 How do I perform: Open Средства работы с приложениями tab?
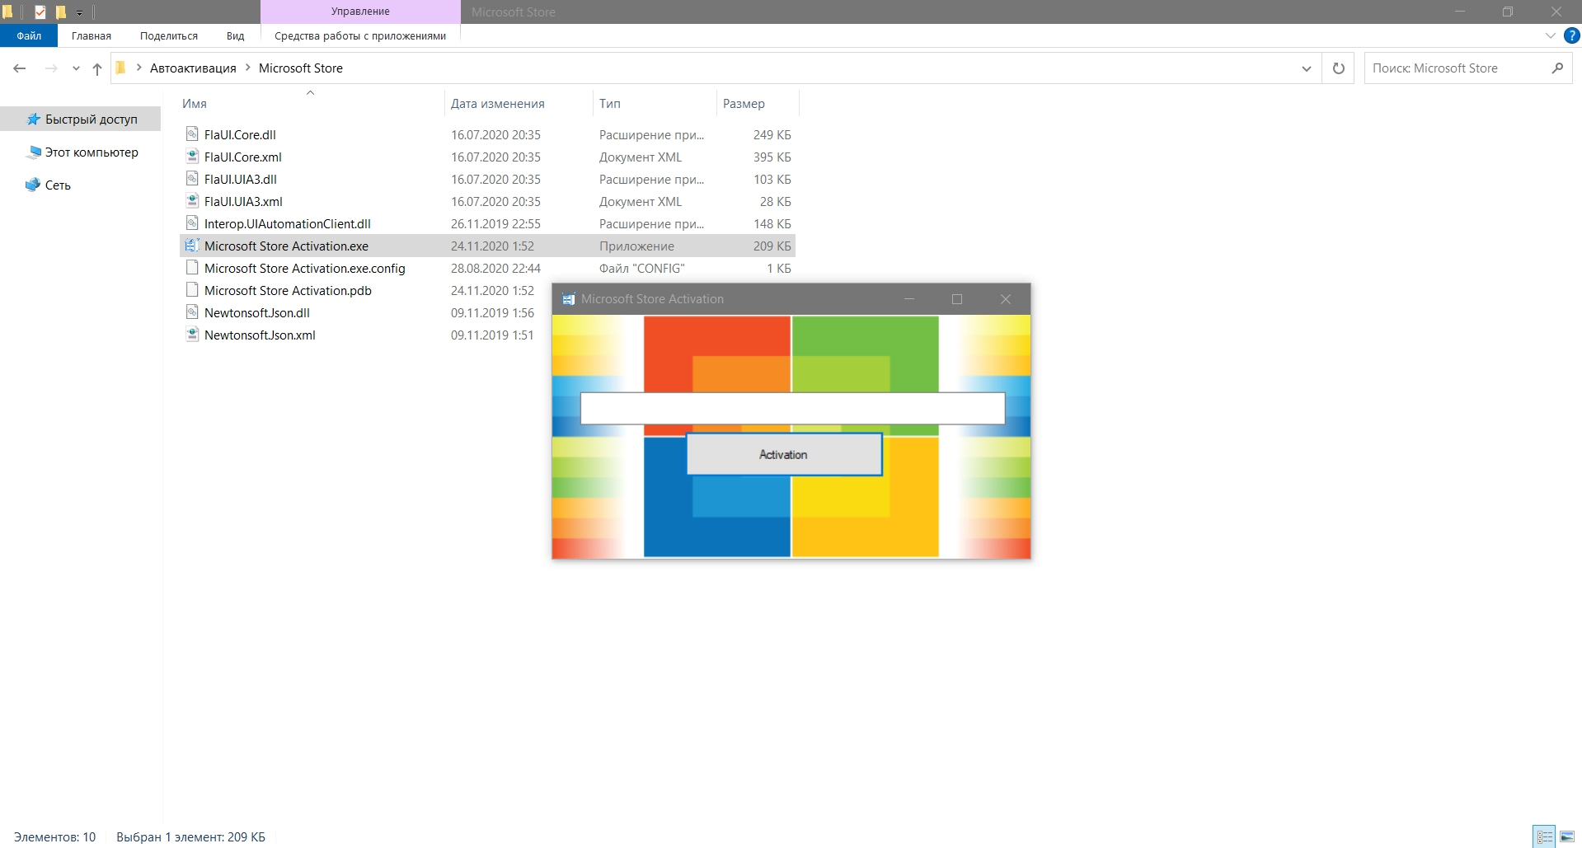point(360,35)
